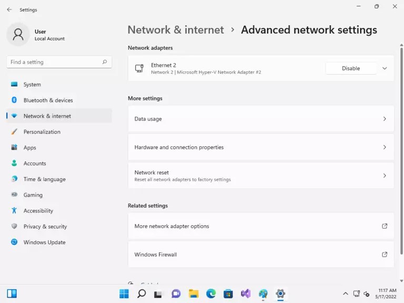Click the User account avatar
Screen dimensions: 404x303
point(18,35)
